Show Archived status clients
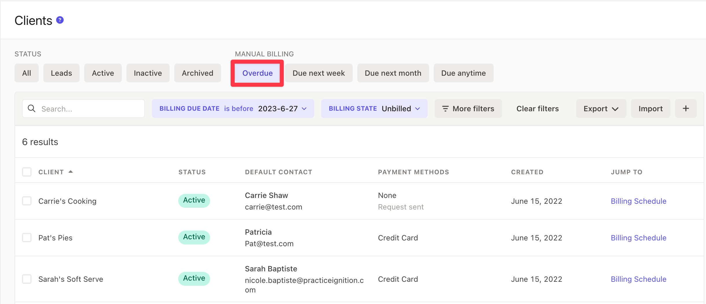 tap(197, 73)
